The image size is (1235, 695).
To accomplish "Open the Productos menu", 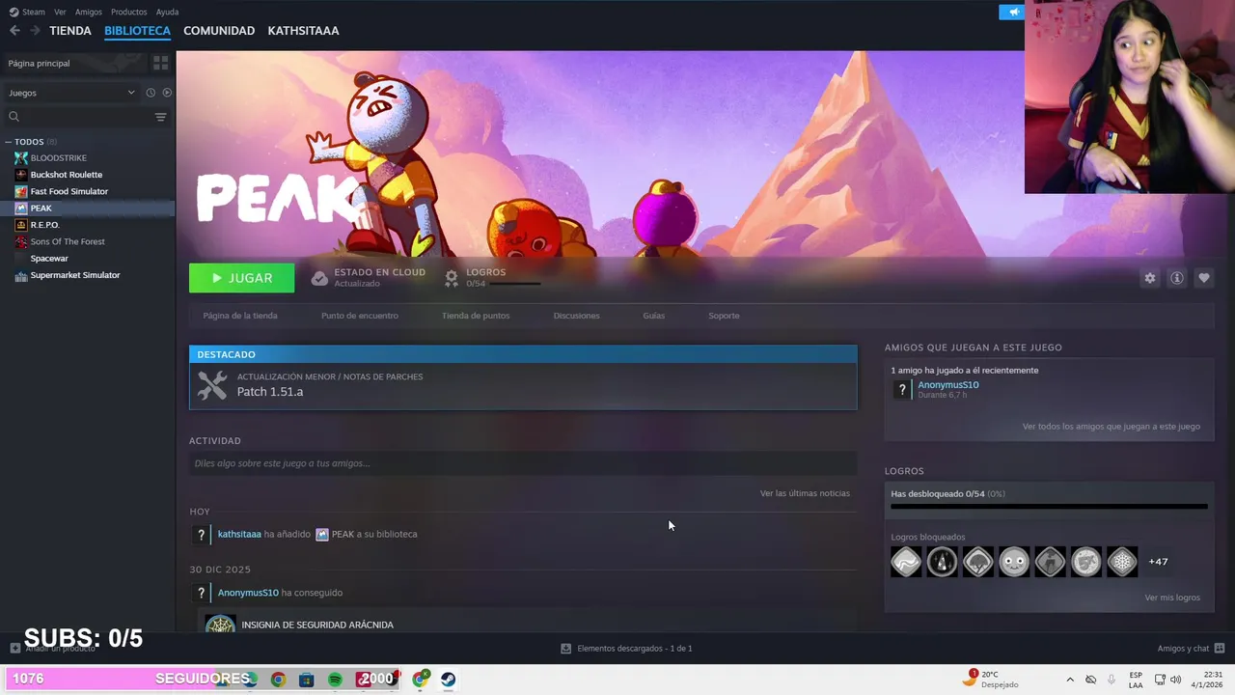I will coord(128,12).
